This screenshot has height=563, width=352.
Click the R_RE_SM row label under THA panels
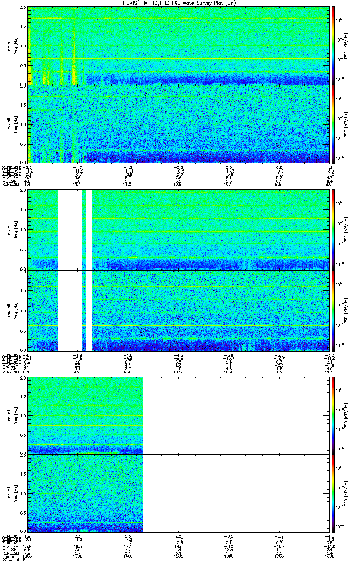tap(10, 185)
